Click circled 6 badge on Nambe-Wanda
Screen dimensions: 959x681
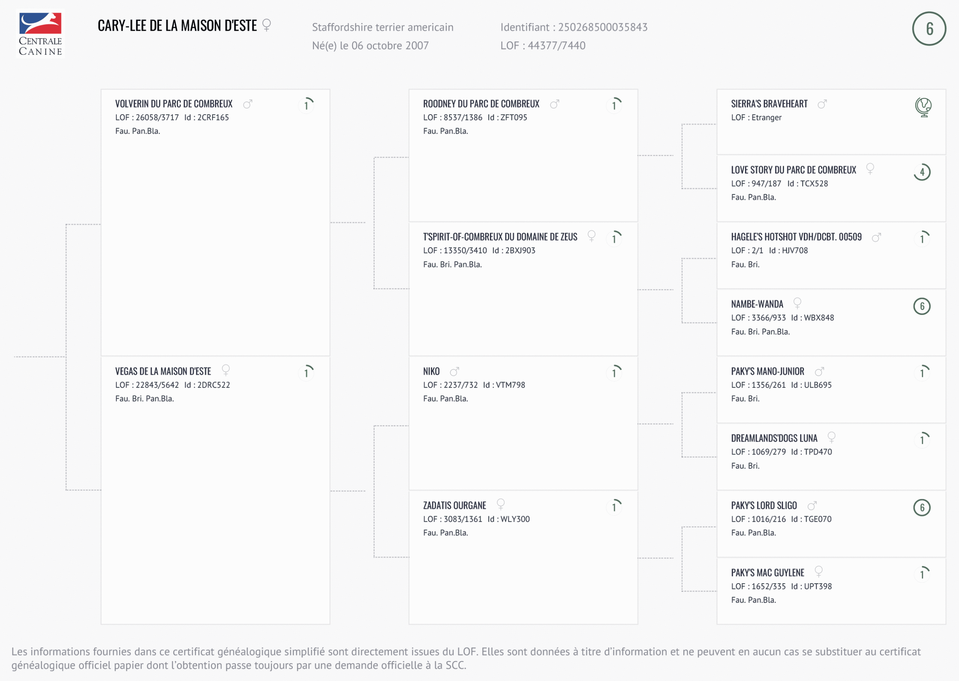922,306
